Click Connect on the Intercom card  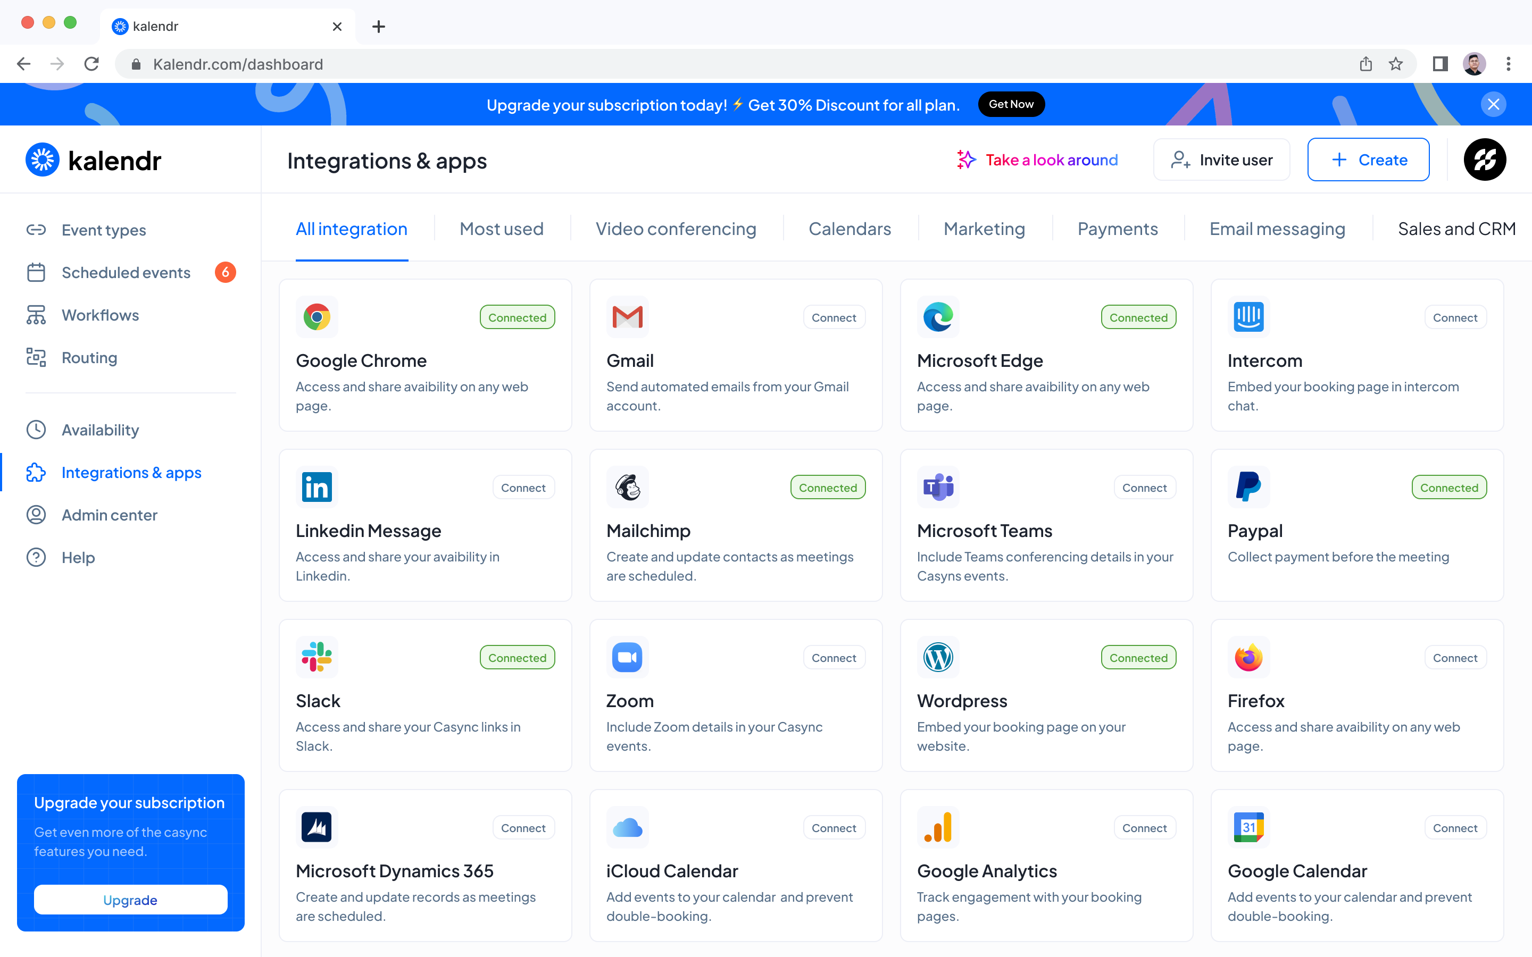(1455, 317)
